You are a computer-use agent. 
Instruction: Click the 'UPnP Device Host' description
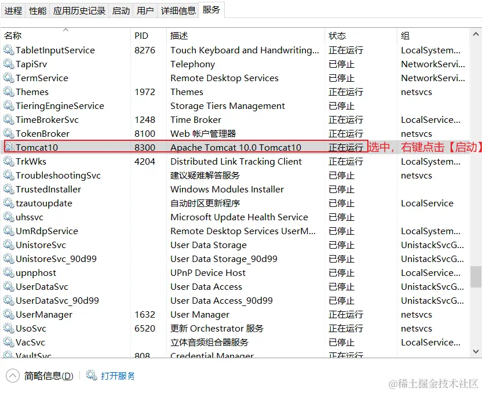coord(208,273)
